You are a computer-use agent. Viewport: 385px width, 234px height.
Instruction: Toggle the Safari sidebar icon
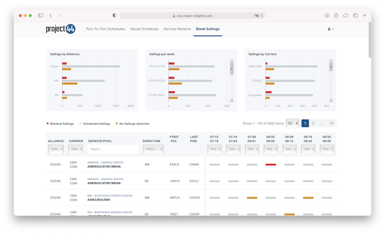click(x=40, y=15)
